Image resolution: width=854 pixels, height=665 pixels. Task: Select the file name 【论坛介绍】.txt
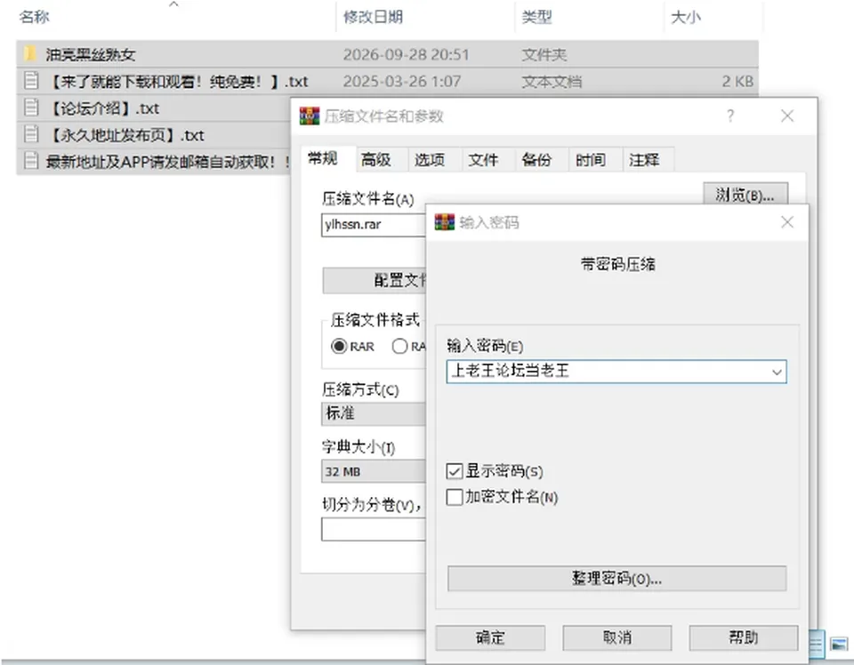pyautogui.click(x=103, y=108)
